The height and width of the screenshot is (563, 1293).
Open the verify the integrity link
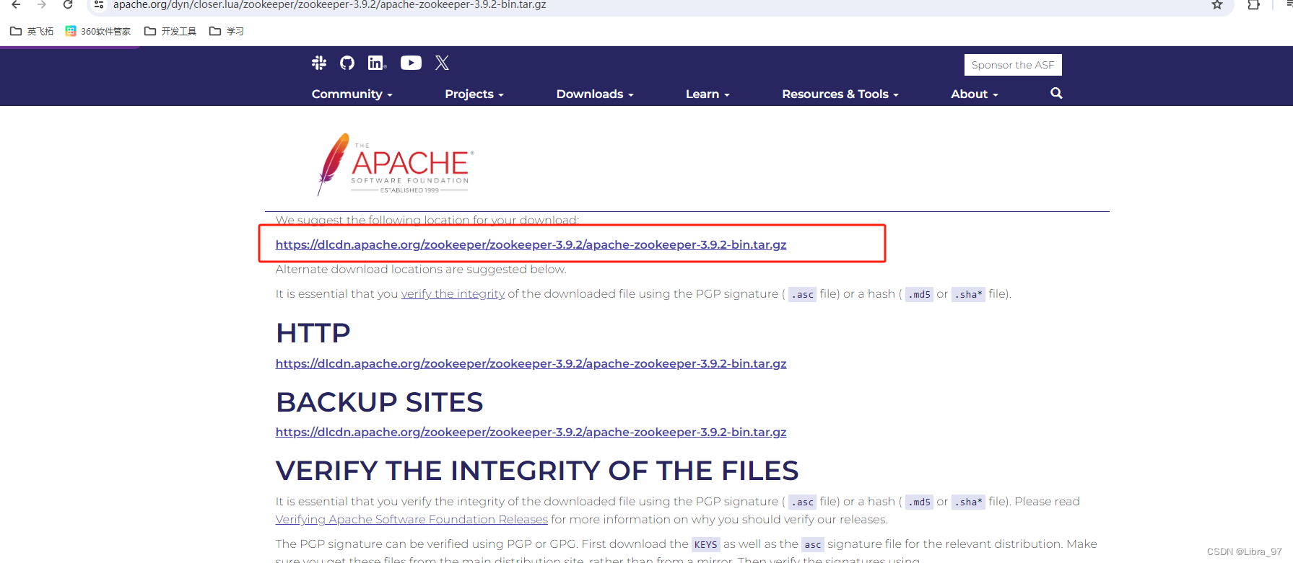tap(453, 294)
